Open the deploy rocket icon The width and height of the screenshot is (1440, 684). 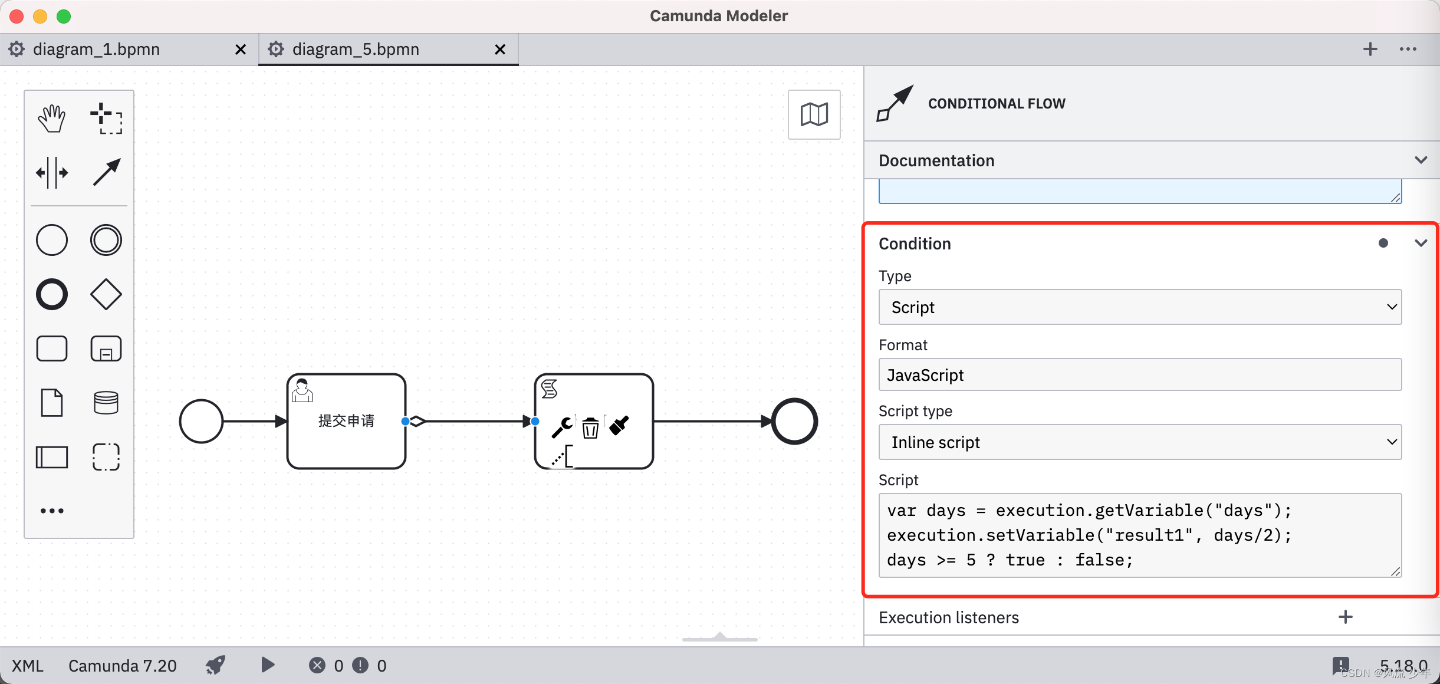[215, 665]
